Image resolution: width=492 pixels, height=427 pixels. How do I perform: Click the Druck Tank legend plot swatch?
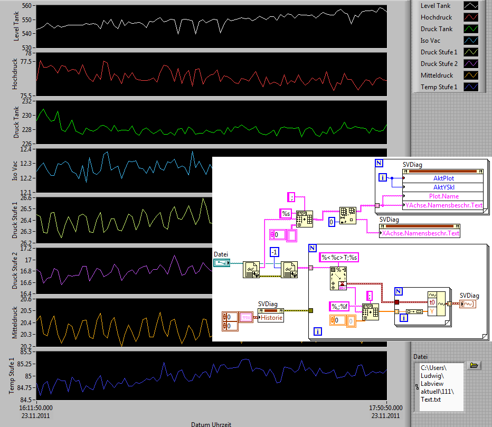tap(471, 29)
